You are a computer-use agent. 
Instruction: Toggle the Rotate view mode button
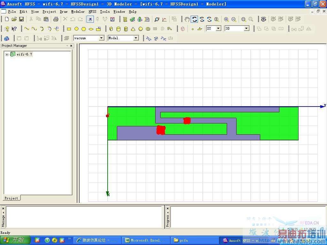(x=194, y=19)
